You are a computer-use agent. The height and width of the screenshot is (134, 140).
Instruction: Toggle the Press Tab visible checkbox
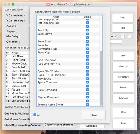[87, 45]
